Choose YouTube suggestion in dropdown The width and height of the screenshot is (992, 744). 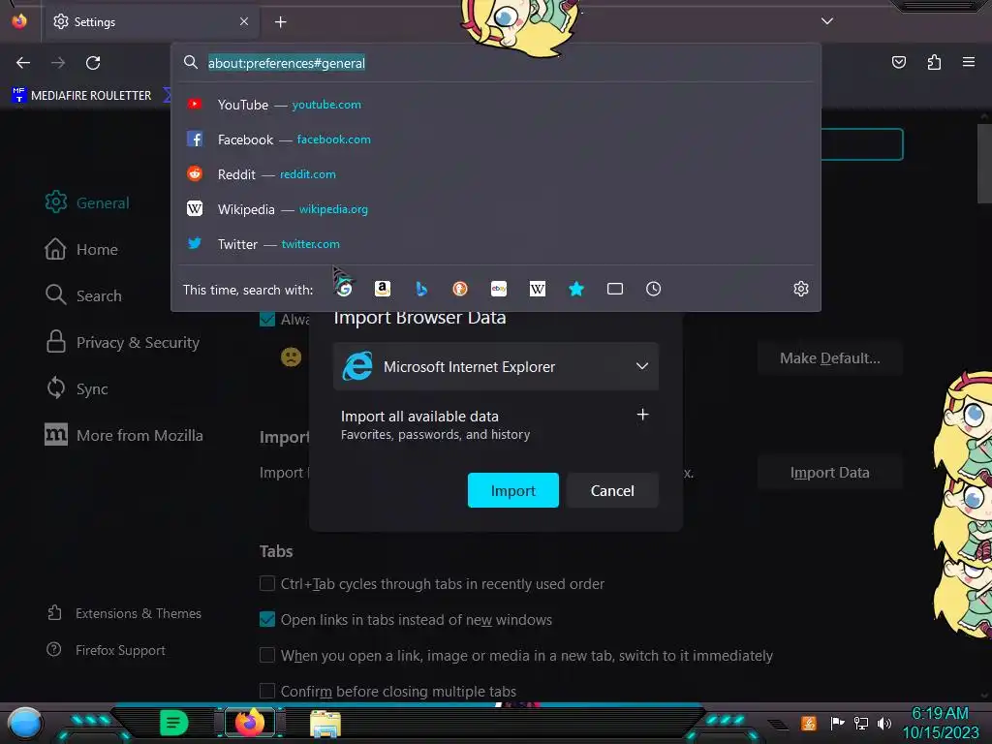pyautogui.click(x=497, y=105)
